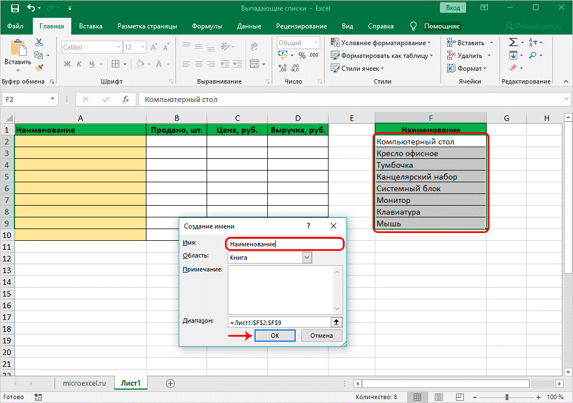This screenshot has width=573, height=403.
Task: Add a new sheet with plus icon
Action: 170,383
